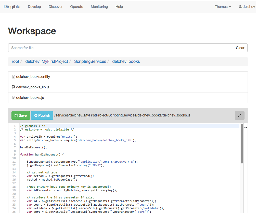Clear the file search field
The height and width of the screenshot is (213, 256).
click(x=240, y=48)
